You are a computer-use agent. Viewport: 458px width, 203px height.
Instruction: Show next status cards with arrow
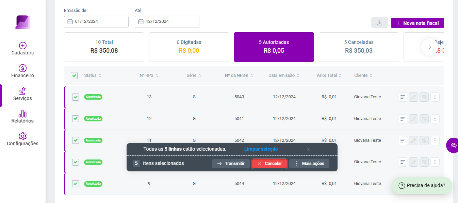(x=429, y=47)
